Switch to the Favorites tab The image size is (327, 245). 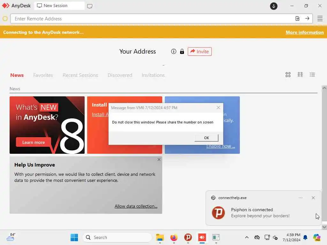tap(43, 75)
